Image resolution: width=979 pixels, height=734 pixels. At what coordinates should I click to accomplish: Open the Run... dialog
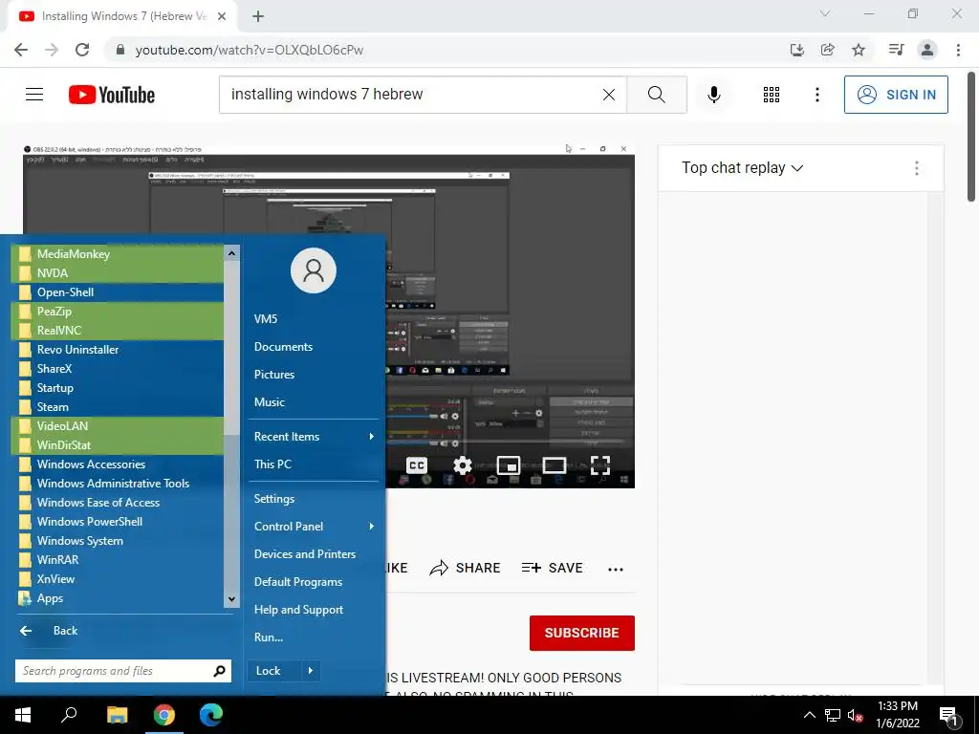click(x=314, y=637)
